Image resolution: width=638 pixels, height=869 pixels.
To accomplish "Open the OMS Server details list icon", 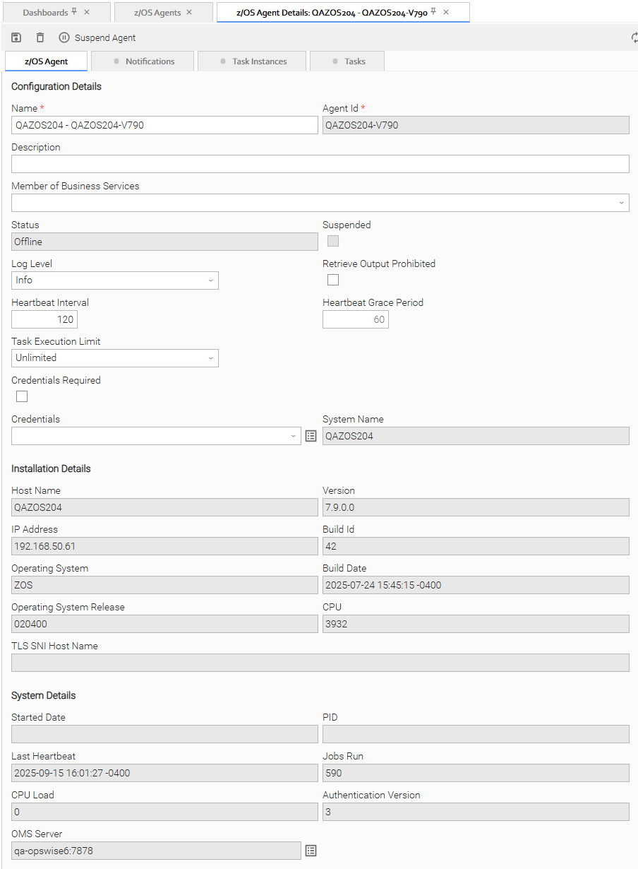I will 311,851.
